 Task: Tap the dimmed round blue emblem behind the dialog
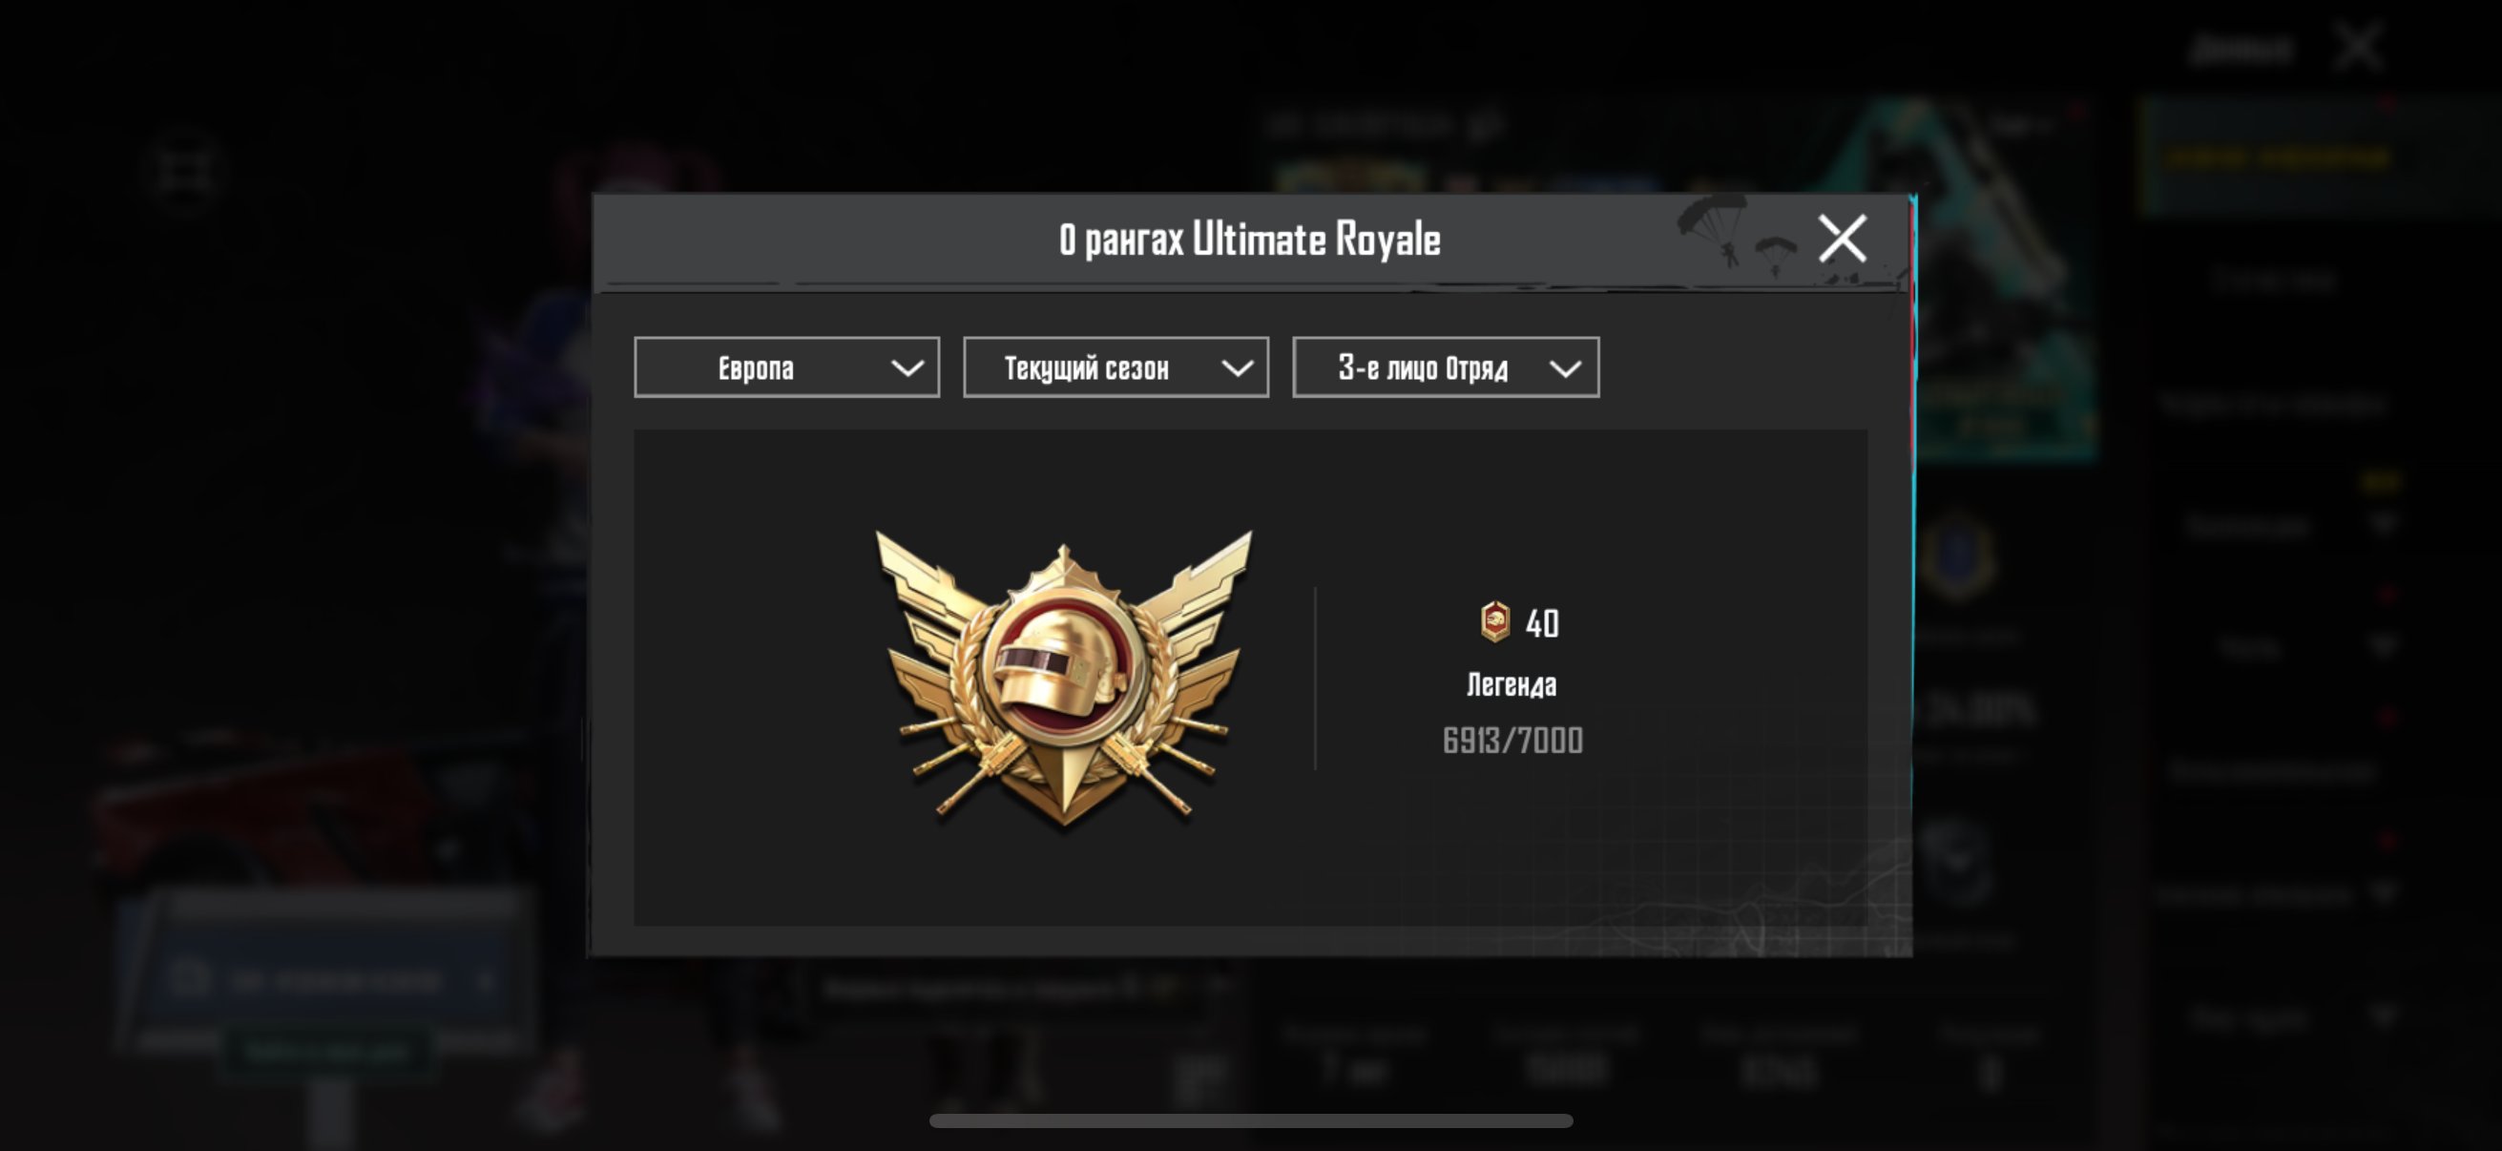(x=1957, y=557)
